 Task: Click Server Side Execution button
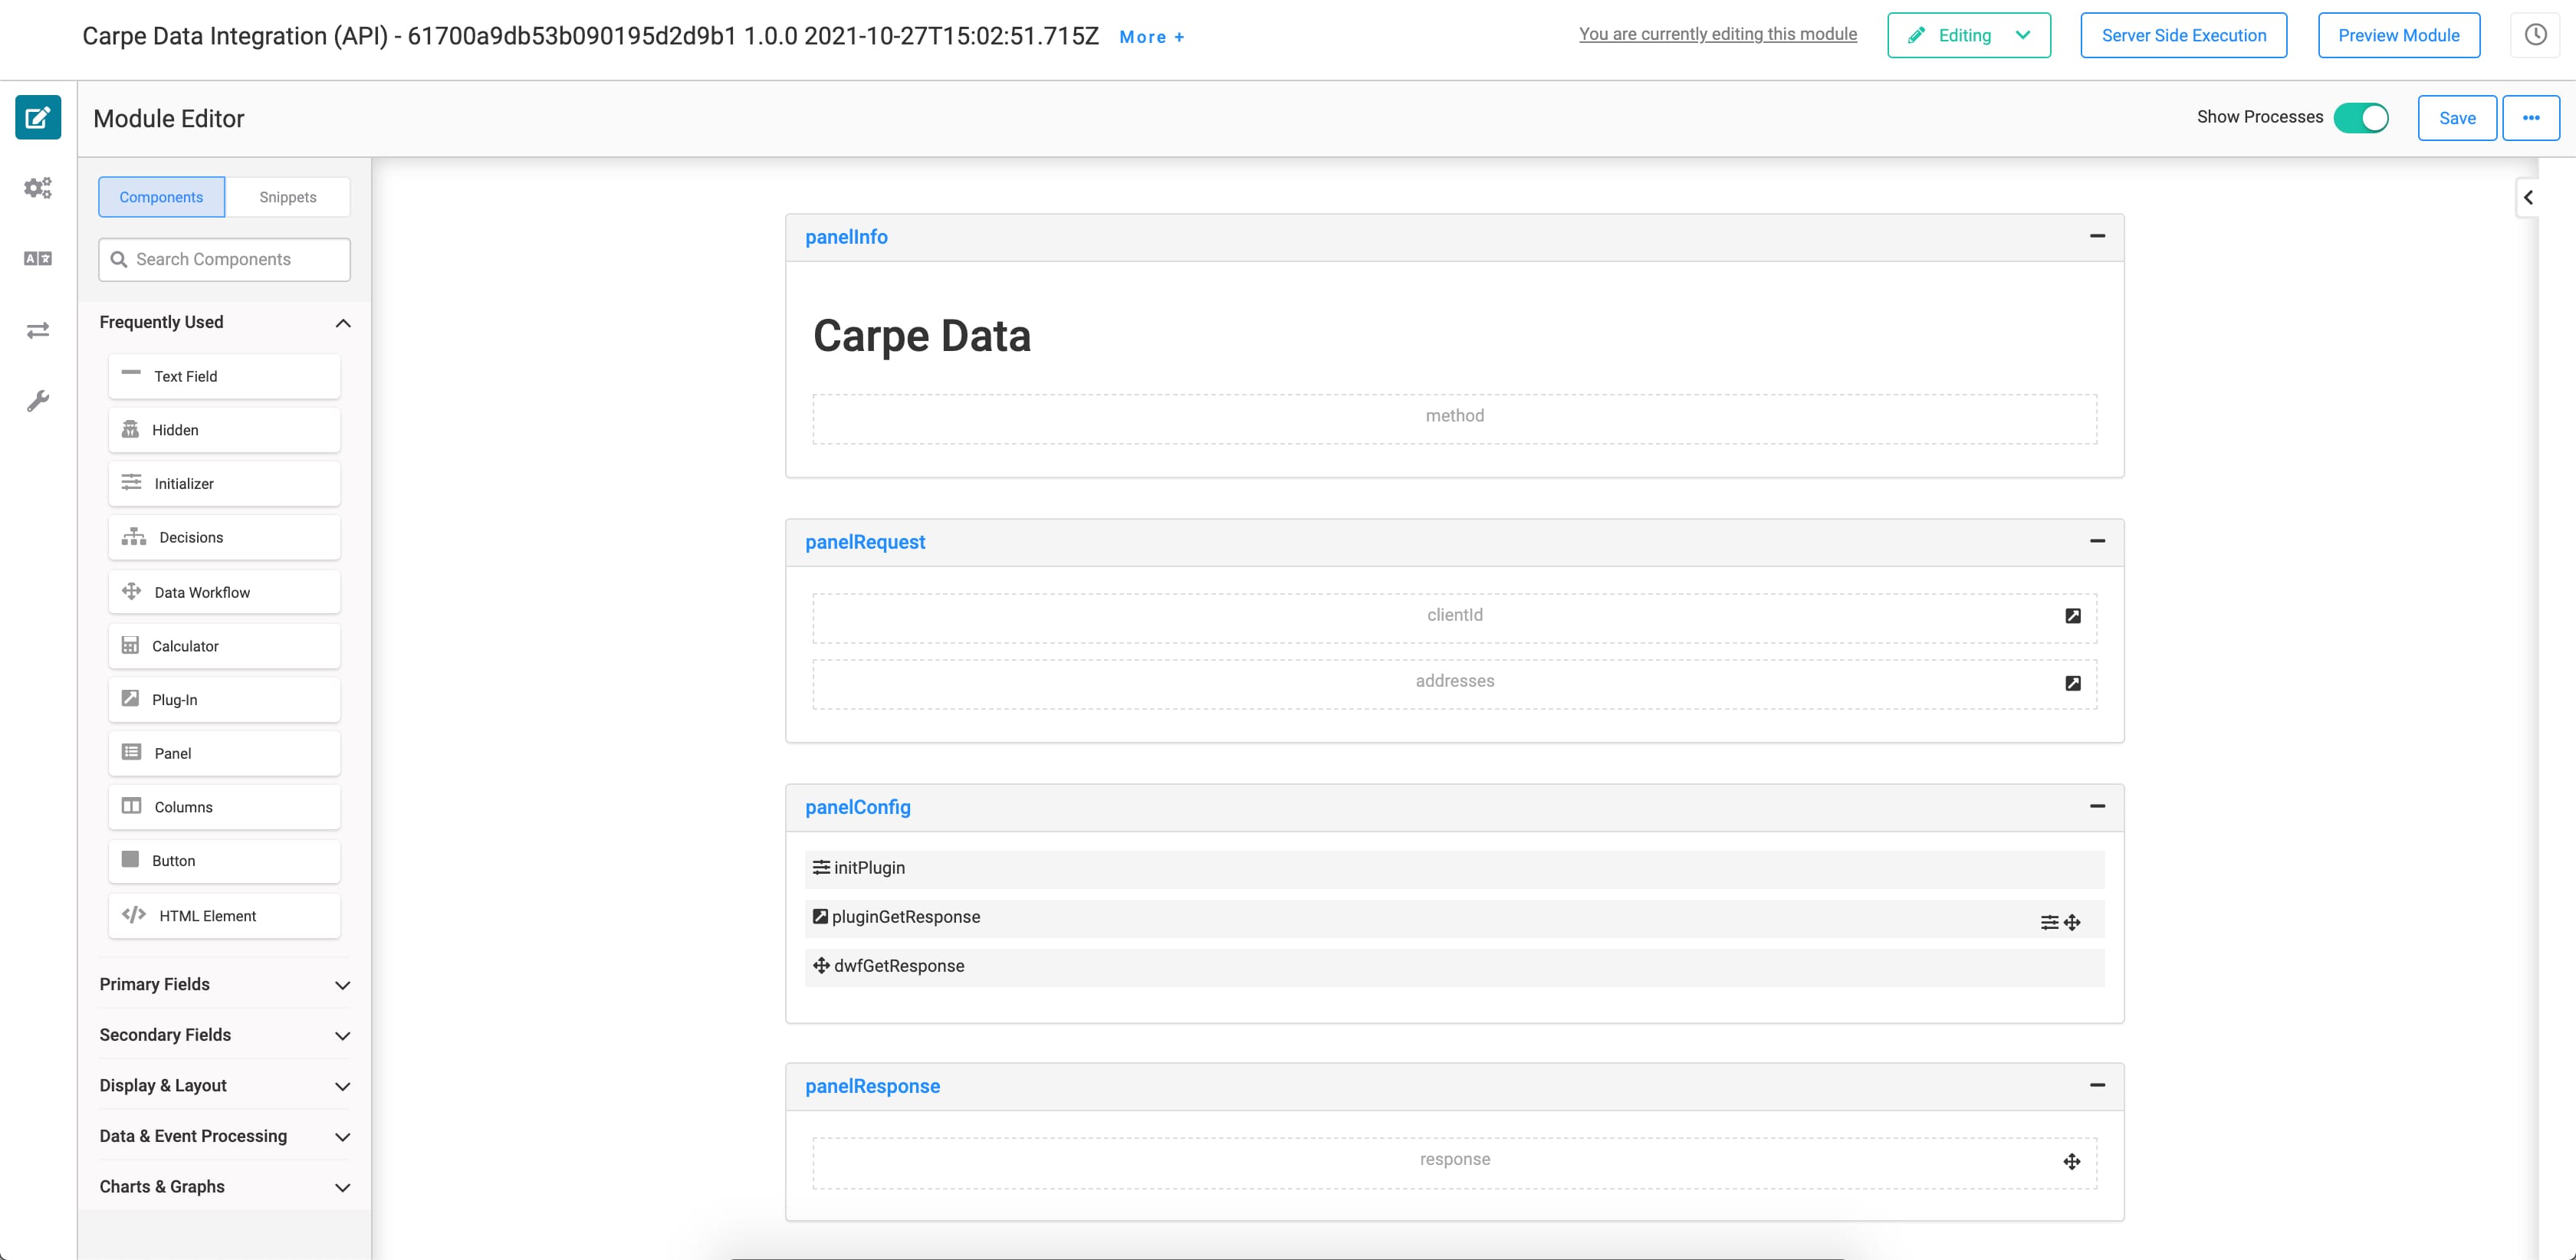[2184, 35]
